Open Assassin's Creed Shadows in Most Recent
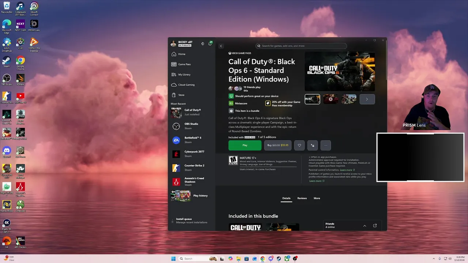Screen dimensions: 468x263 pyautogui.click(x=192, y=182)
